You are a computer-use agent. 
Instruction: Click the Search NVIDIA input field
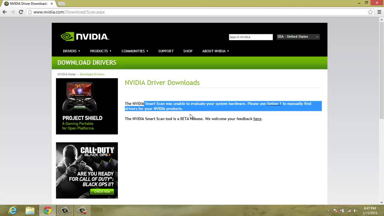251,37
